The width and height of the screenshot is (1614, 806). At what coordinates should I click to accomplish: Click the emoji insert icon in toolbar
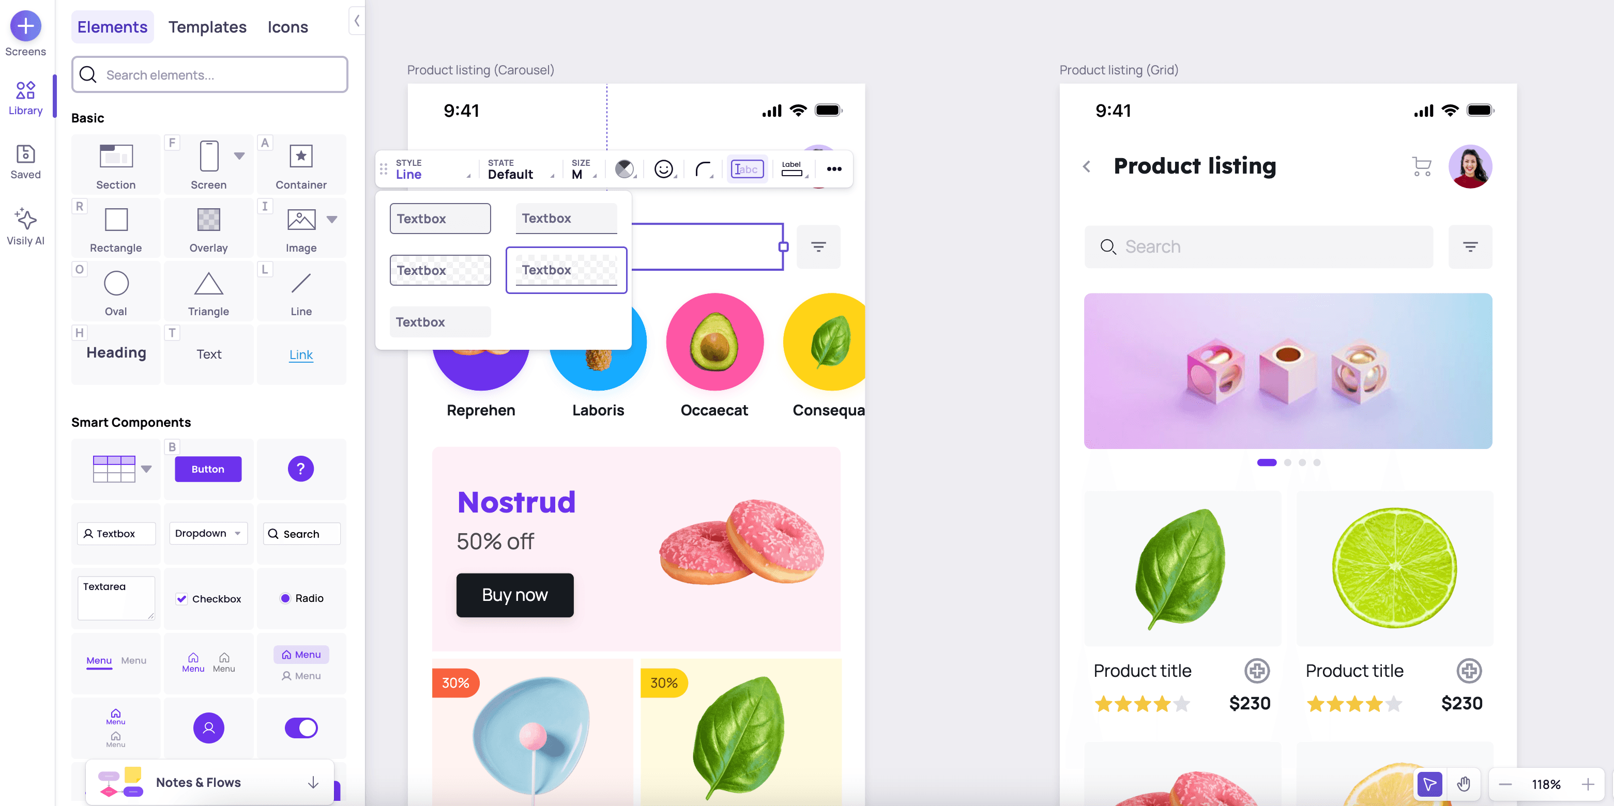tap(664, 168)
